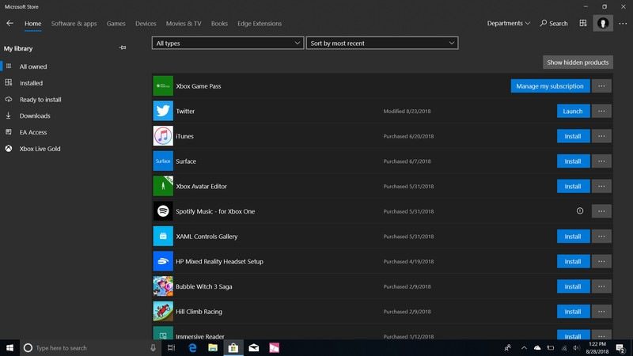The width and height of the screenshot is (633, 356).
Task: Expand the Departments menu
Action: tap(508, 24)
